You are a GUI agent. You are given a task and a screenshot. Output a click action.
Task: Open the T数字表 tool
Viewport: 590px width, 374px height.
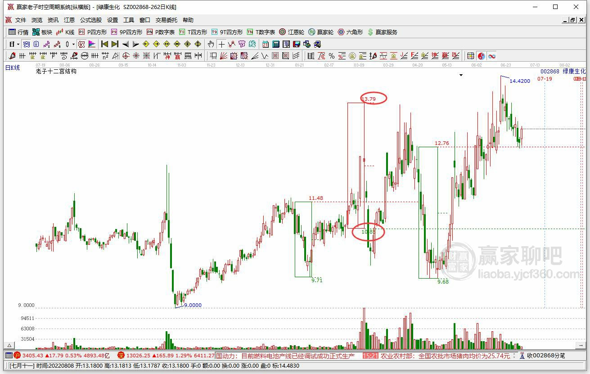click(x=261, y=32)
